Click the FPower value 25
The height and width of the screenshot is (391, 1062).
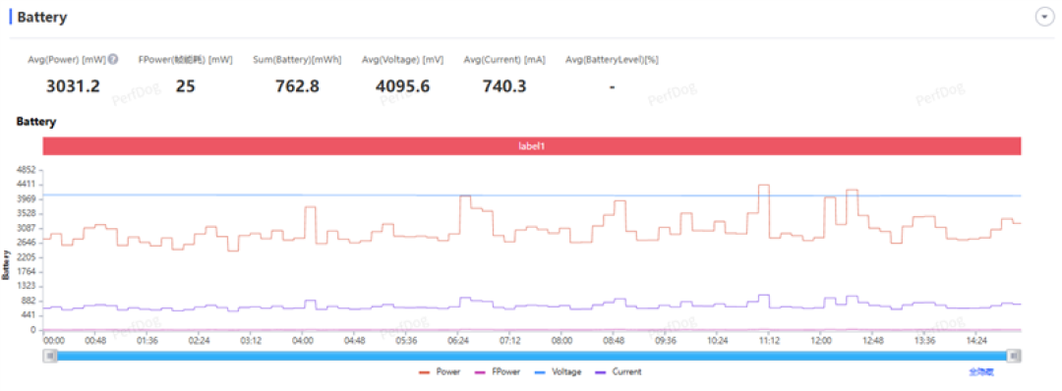[x=185, y=86]
